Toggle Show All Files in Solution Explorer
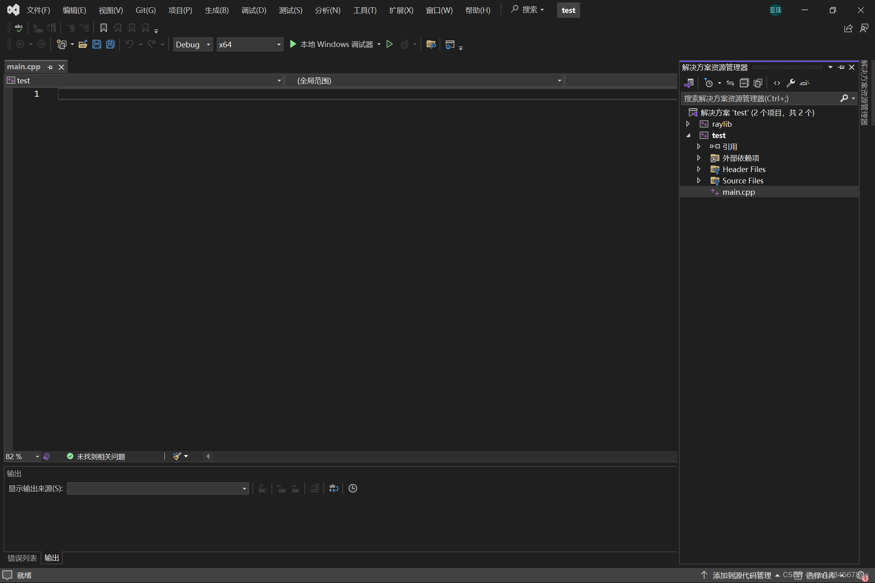This screenshot has height=583, width=875. (x=758, y=83)
